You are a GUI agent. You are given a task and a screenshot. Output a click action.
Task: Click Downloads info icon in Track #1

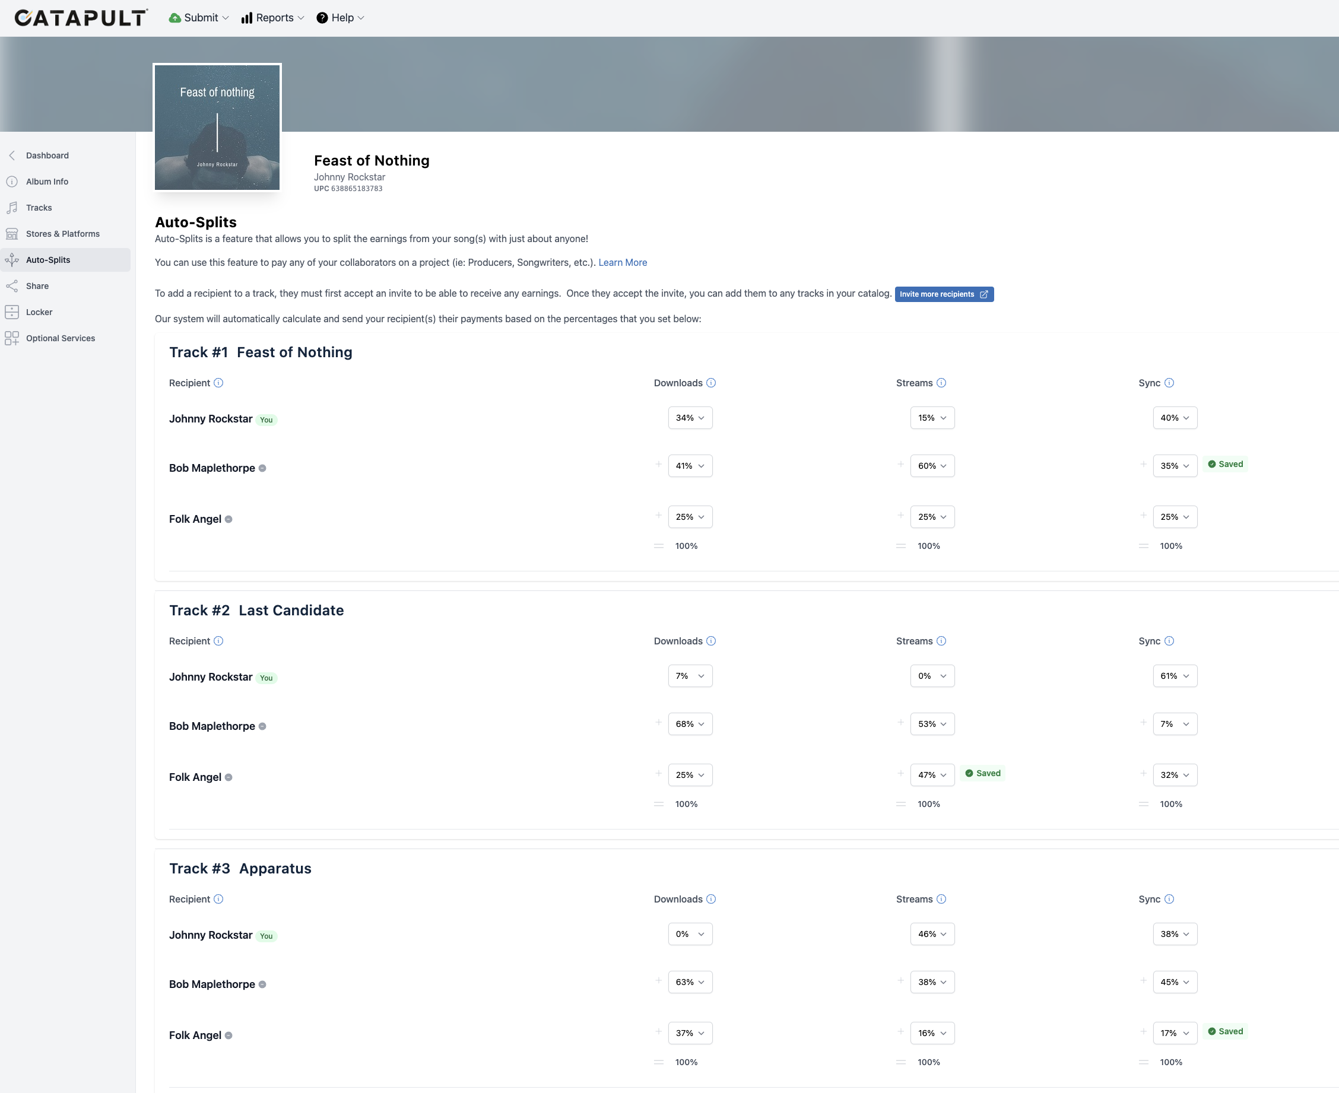coord(711,383)
